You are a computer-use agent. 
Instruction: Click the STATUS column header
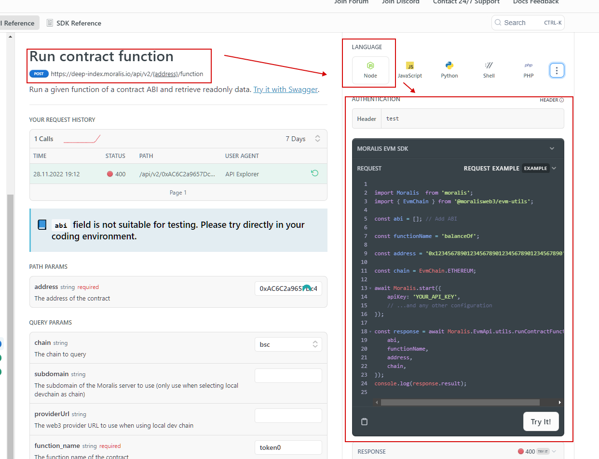pos(115,156)
